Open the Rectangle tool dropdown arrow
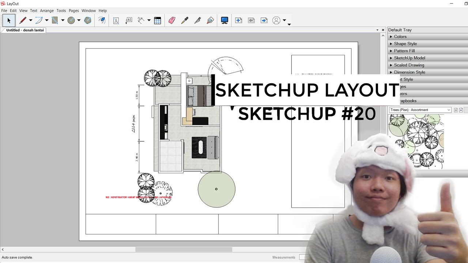468x263 pixels. 63,20
